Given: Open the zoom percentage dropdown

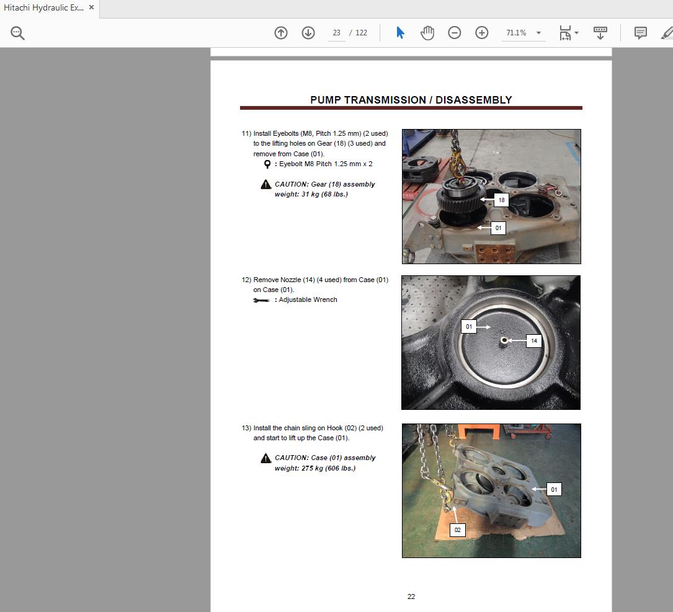Looking at the screenshot, I should [x=538, y=32].
